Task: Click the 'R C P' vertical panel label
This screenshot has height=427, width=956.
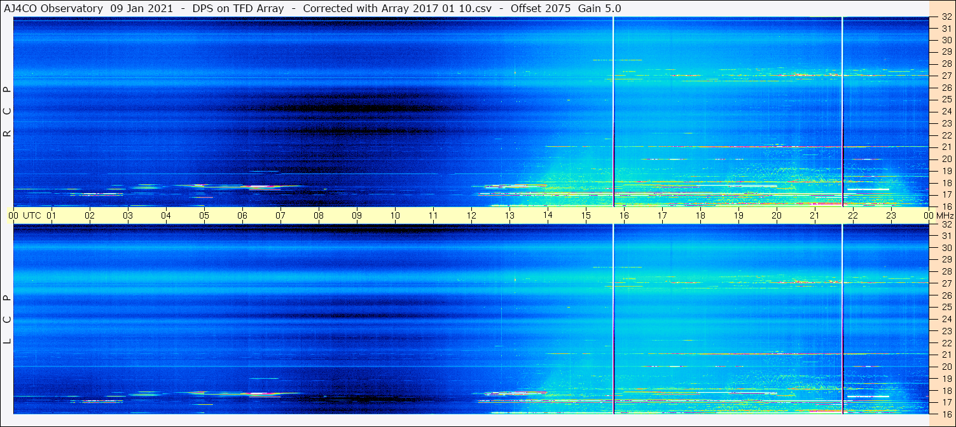Action: coord(7,112)
